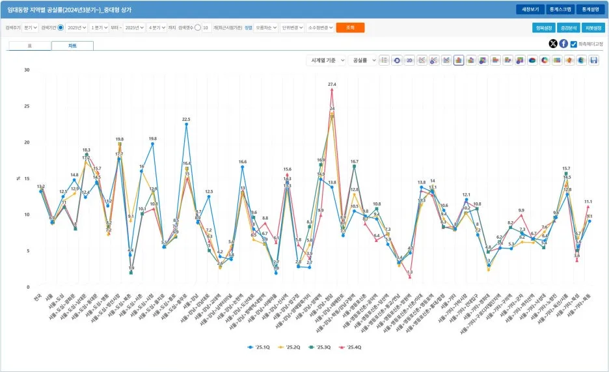
Task: Select the donut chart icon
Action: pyautogui.click(x=545, y=60)
